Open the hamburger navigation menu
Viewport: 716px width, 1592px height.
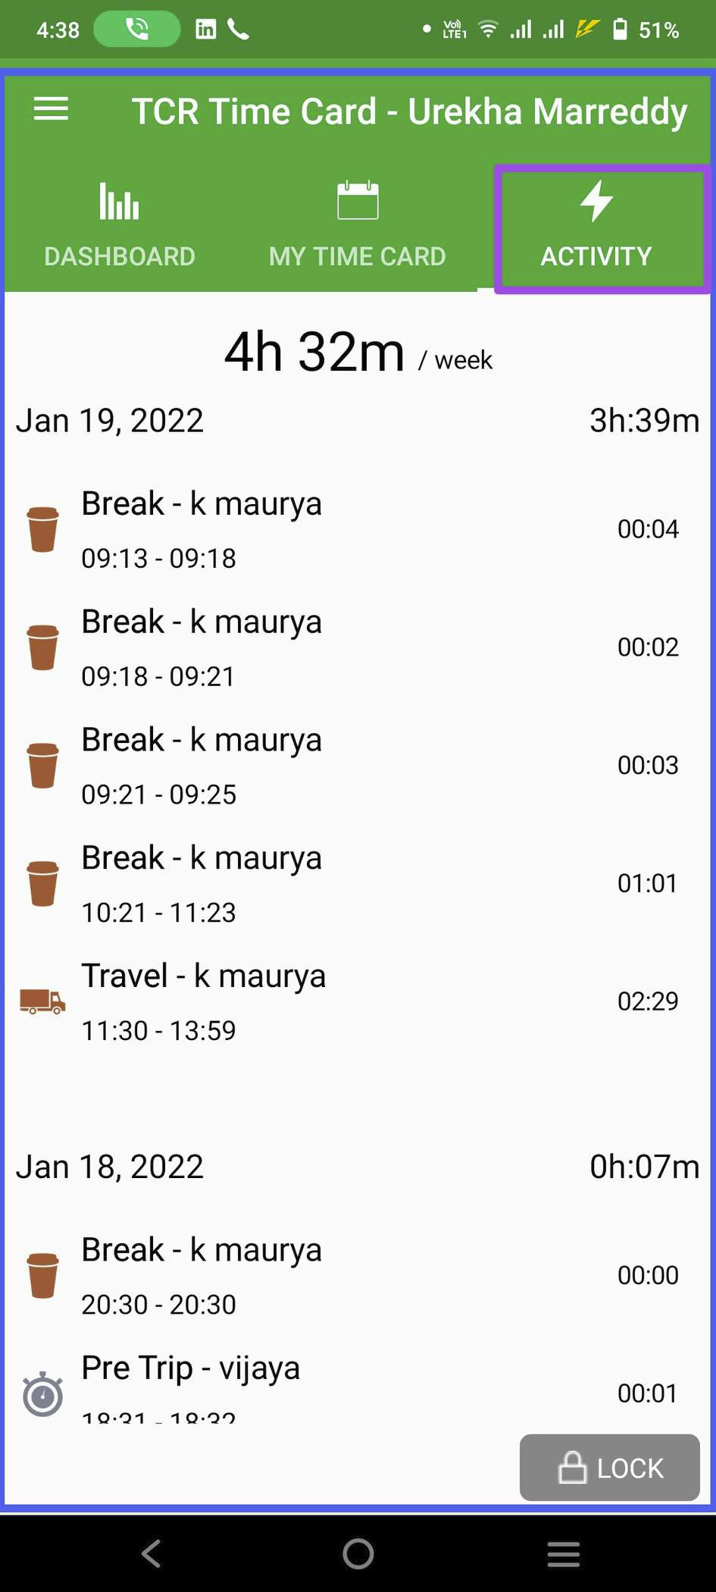click(x=51, y=110)
